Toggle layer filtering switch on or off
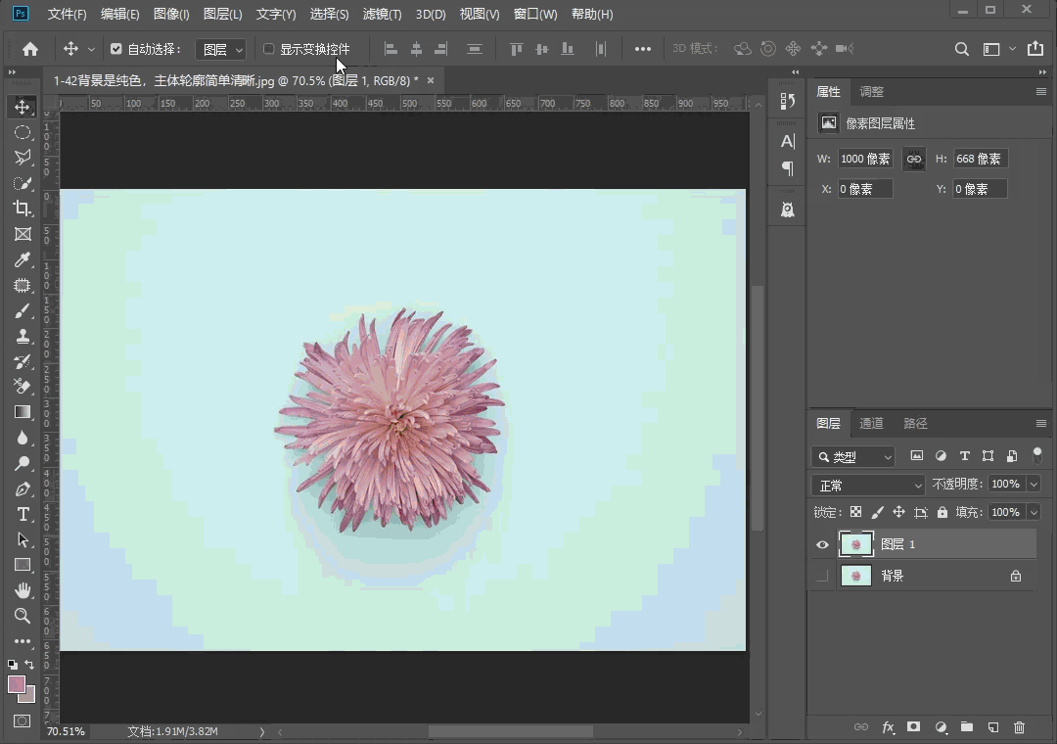Viewport: 1057px width, 744px height. coord(1036,455)
